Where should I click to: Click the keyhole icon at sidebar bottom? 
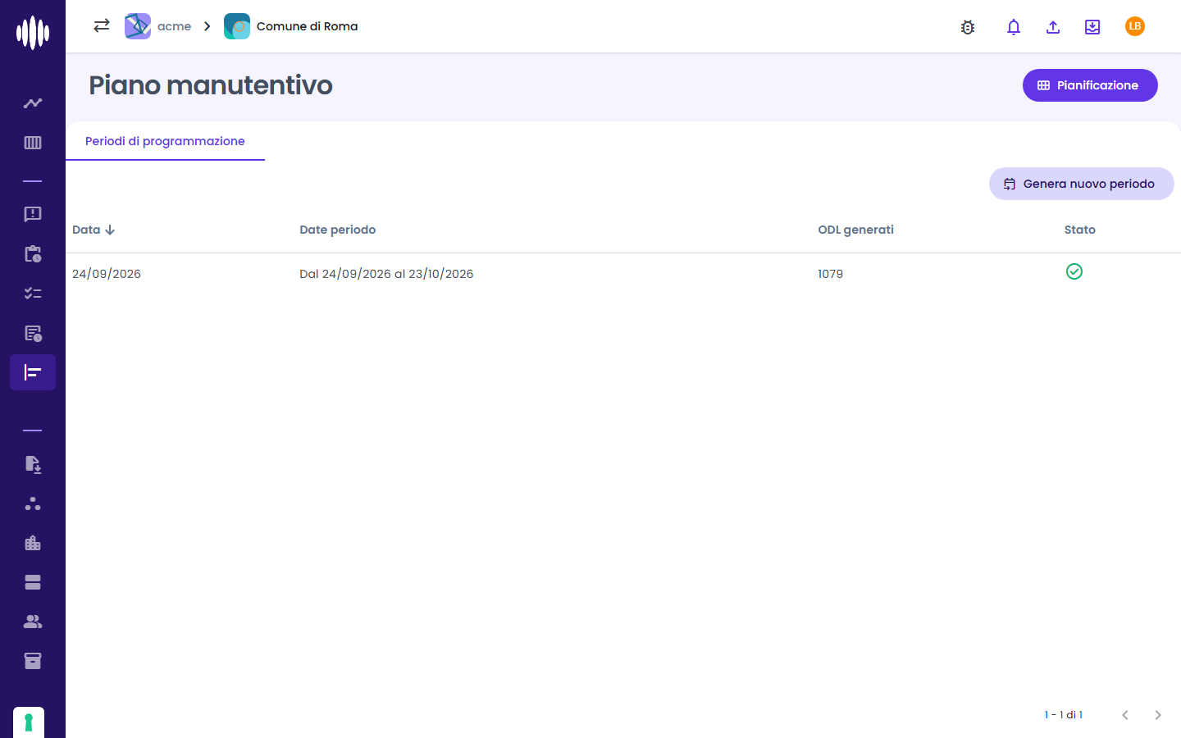(x=29, y=722)
